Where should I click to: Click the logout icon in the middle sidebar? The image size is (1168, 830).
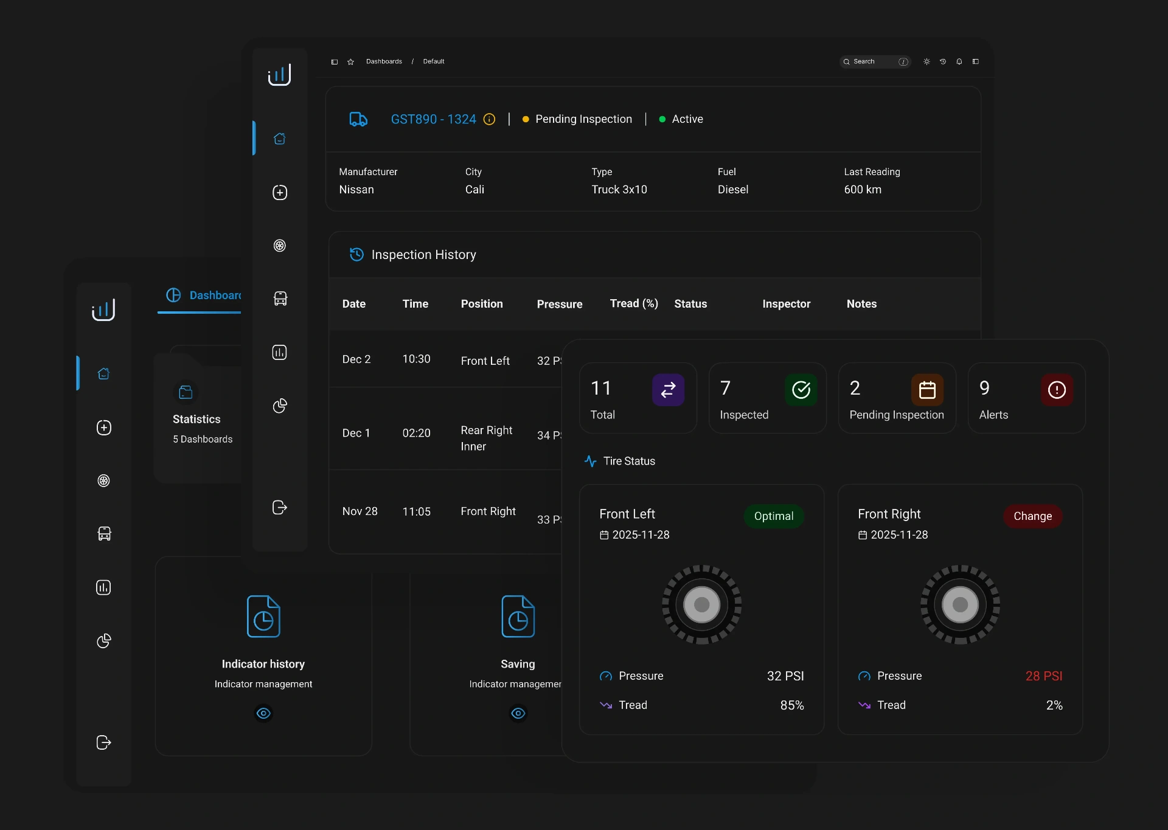tap(280, 507)
